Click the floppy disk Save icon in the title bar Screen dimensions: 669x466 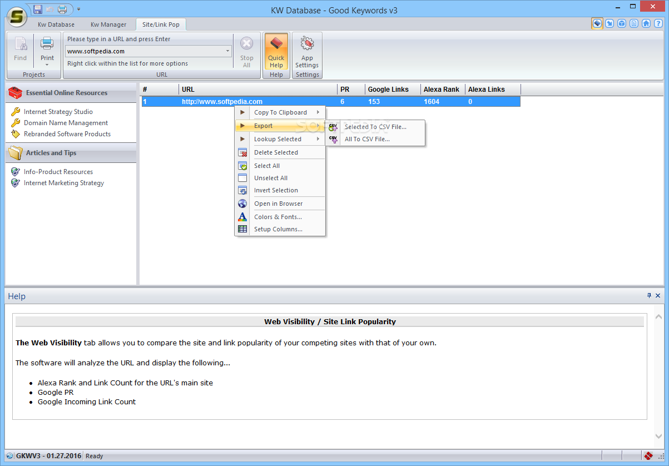(38, 9)
